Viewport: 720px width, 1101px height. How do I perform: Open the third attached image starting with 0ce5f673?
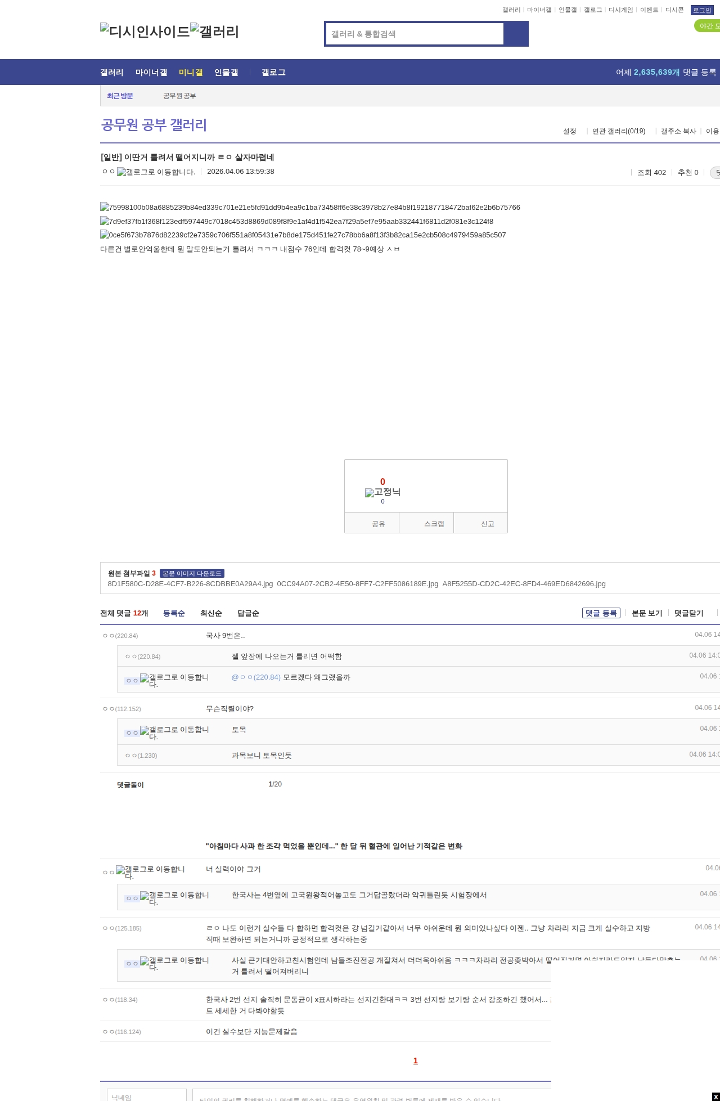pyautogui.click(x=303, y=235)
